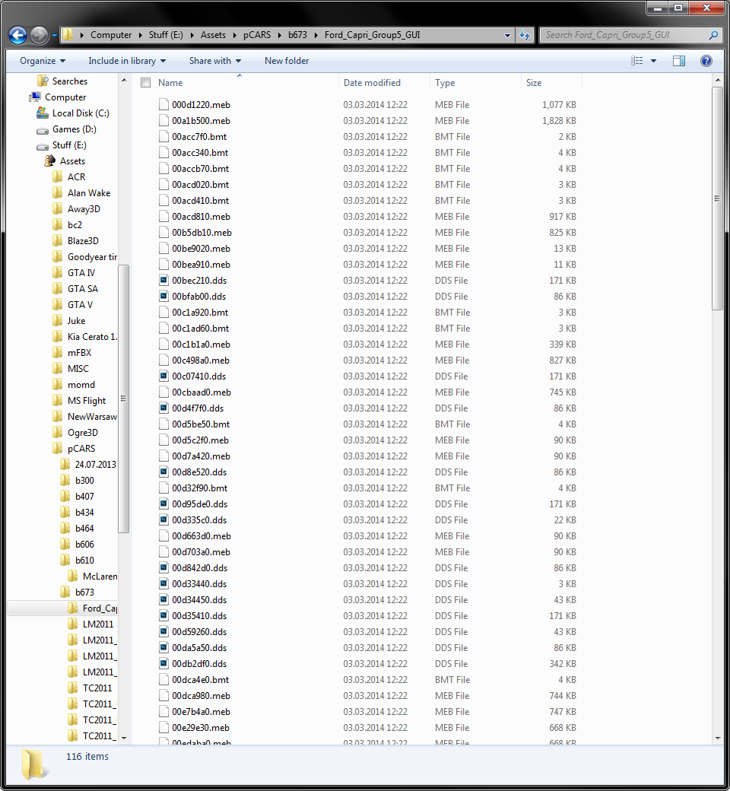Image resolution: width=730 pixels, height=791 pixels.
Task: Show the preview pane using its toolbar icon
Action: [x=679, y=61]
